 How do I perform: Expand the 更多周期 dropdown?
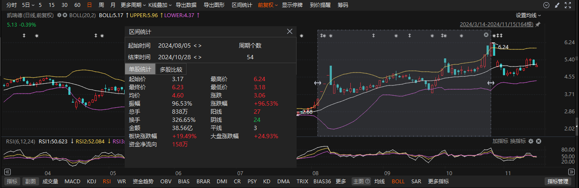click(x=132, y=5)
